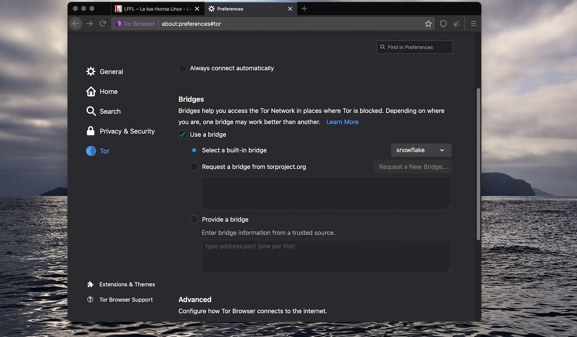Open the hamburger application menu
Image resolution: width=577 pixels, height=337 pixels.
coord(473,24)
